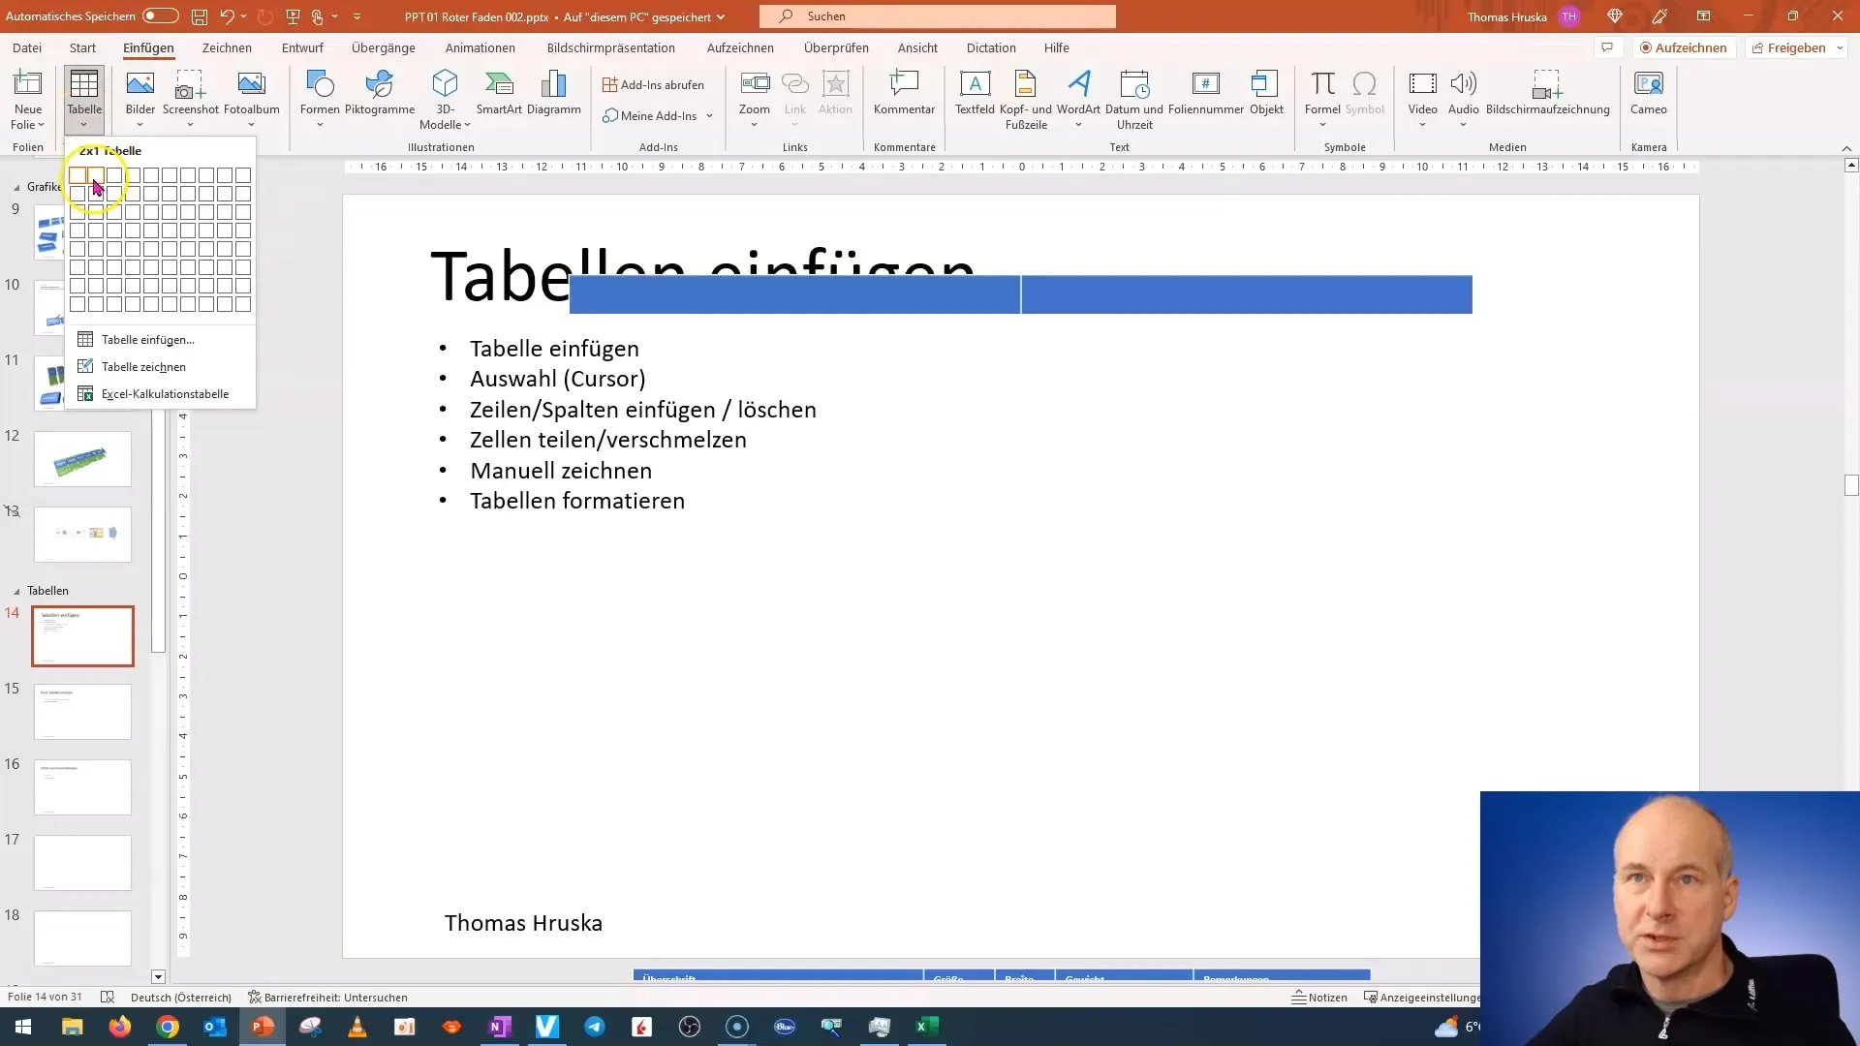Screen dimensions: 1860x1046
Task: Click the Windows Start button
Action: click(23, 1027)
